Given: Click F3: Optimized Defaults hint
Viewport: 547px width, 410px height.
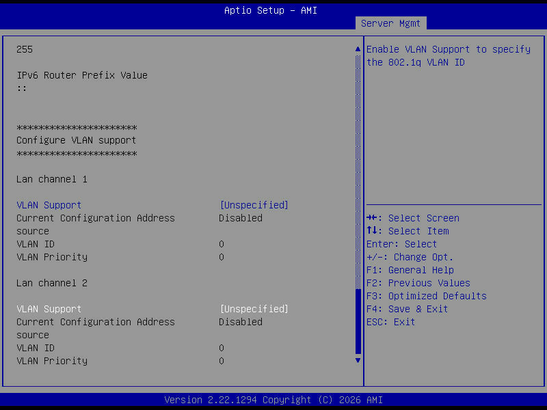Looking at the screenshot, I should pos(426,296).
